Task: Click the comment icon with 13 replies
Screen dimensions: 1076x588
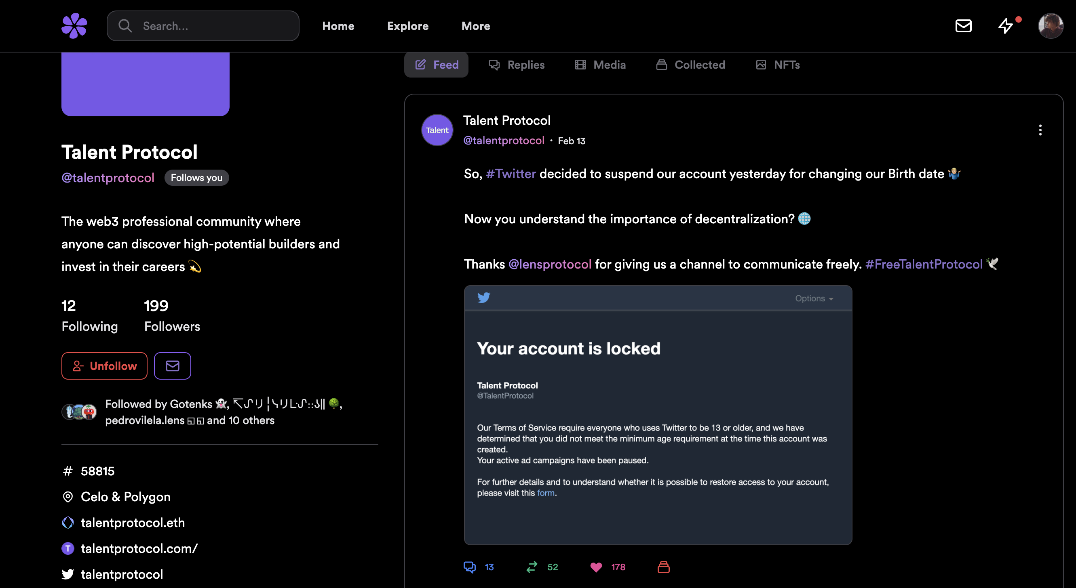Action: [x=470, y=567]
